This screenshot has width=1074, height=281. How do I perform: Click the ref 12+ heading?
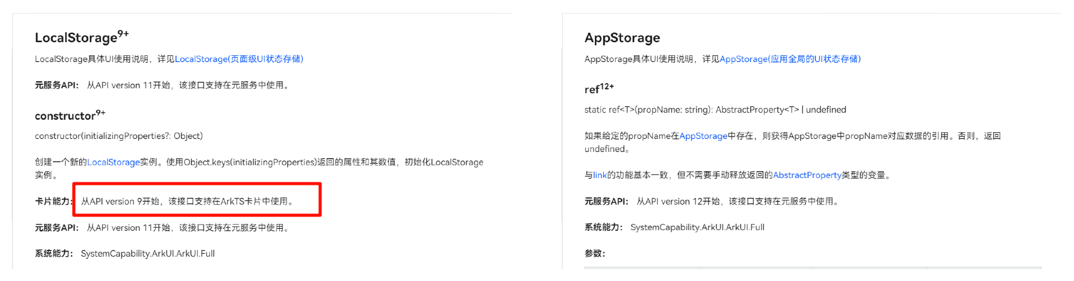pyautogui.click(x=599, y=89)
